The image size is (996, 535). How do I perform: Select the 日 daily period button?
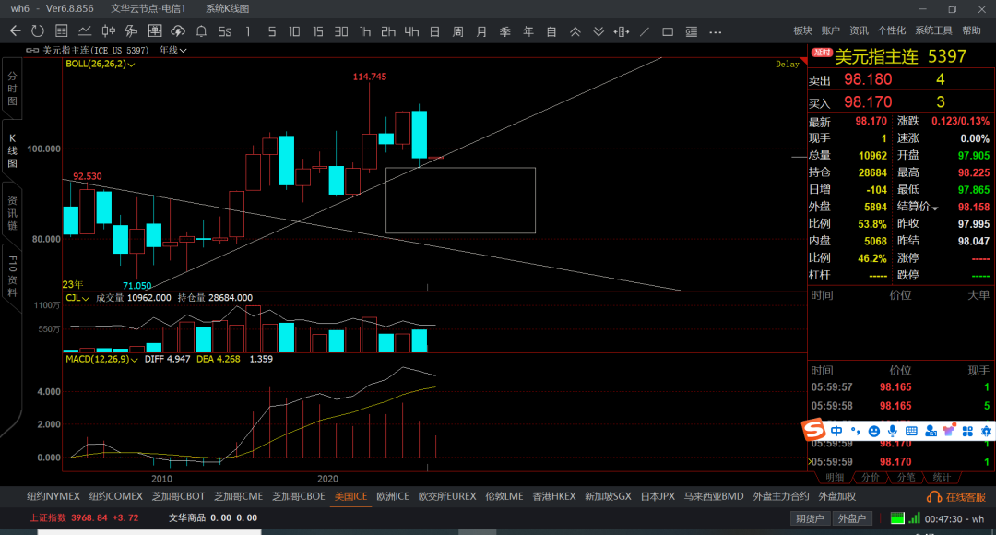[434, 31]
